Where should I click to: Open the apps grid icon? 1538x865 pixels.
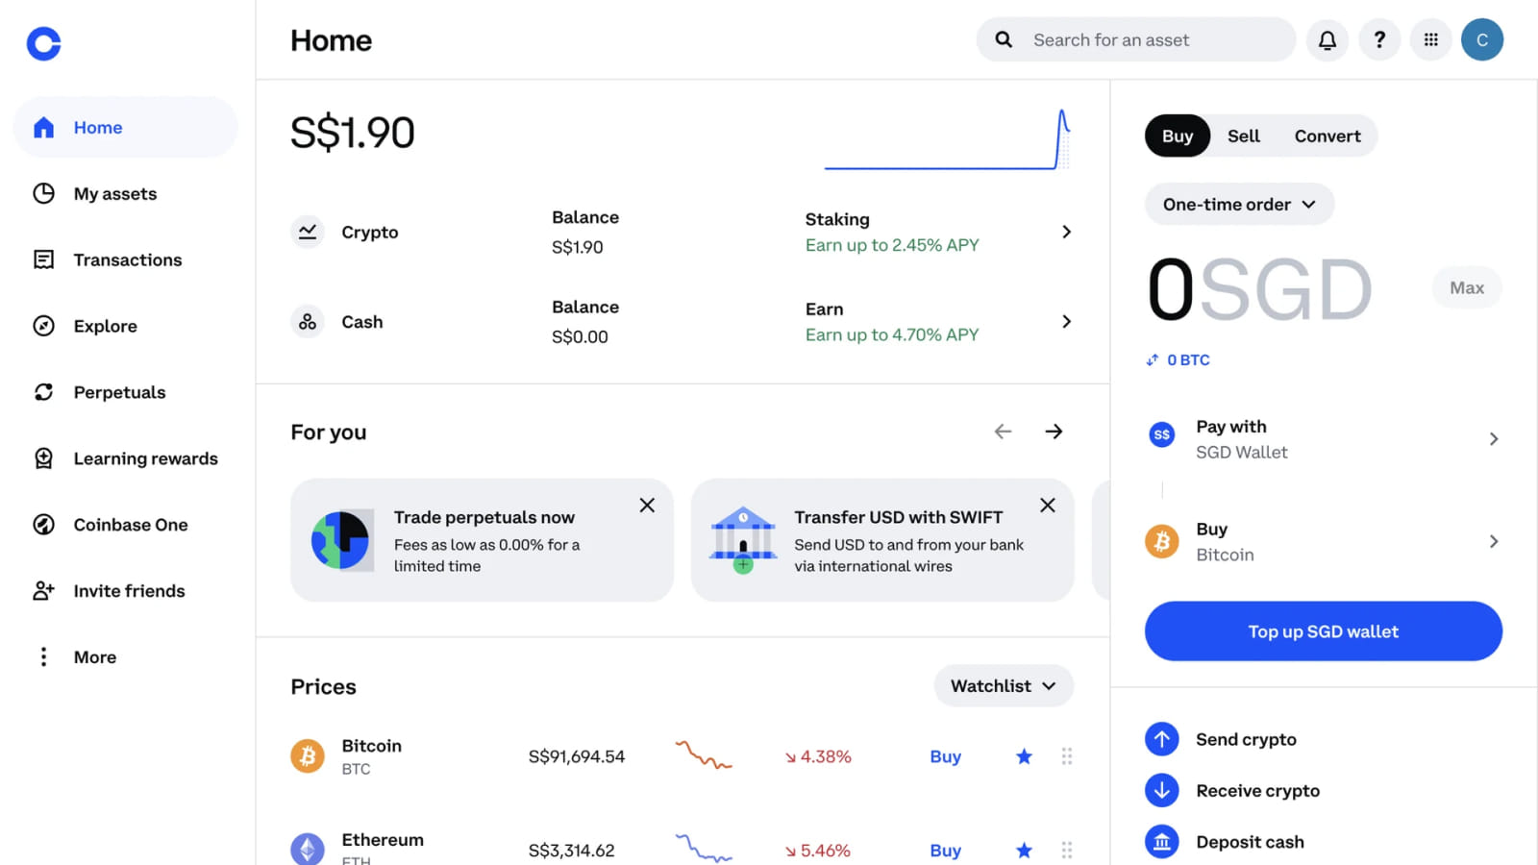[x=1430, y=39]
